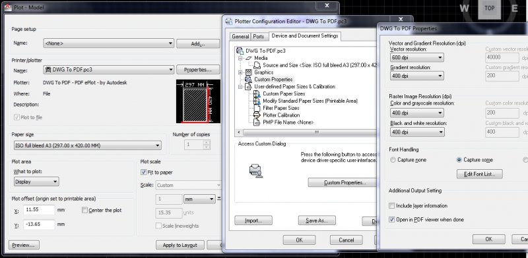Collapse User-defined Paper Sizes node
This screenshot has width=528, height=258.
tap(240, 87)
